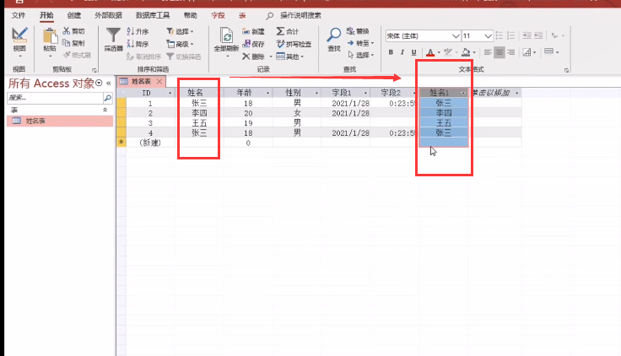Open the 文件 (File) menu
621x356 pixels.
coord(19,15)
